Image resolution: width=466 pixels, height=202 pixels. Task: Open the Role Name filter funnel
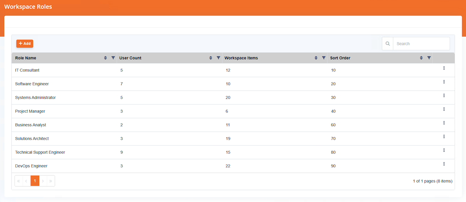113,58
